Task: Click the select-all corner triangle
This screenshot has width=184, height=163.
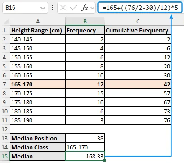Action: [6, 22]
